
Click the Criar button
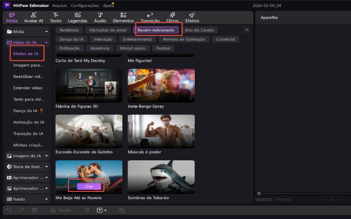tap(89, 186)
